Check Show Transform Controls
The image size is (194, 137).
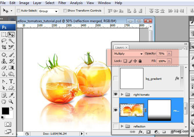click(65, 11)
